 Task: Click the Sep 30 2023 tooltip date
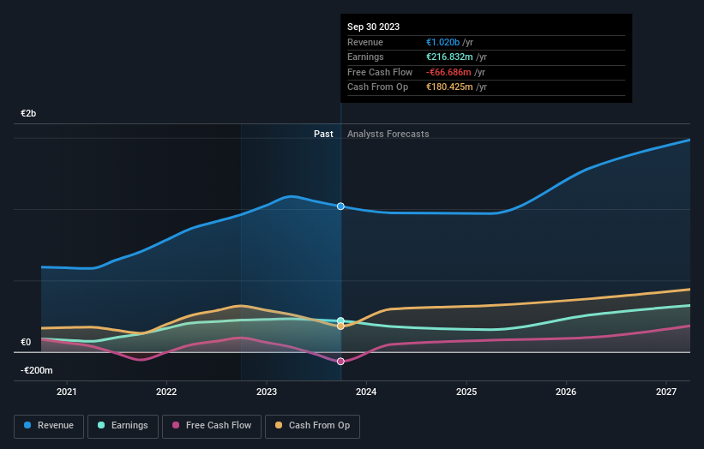[373, 27]
